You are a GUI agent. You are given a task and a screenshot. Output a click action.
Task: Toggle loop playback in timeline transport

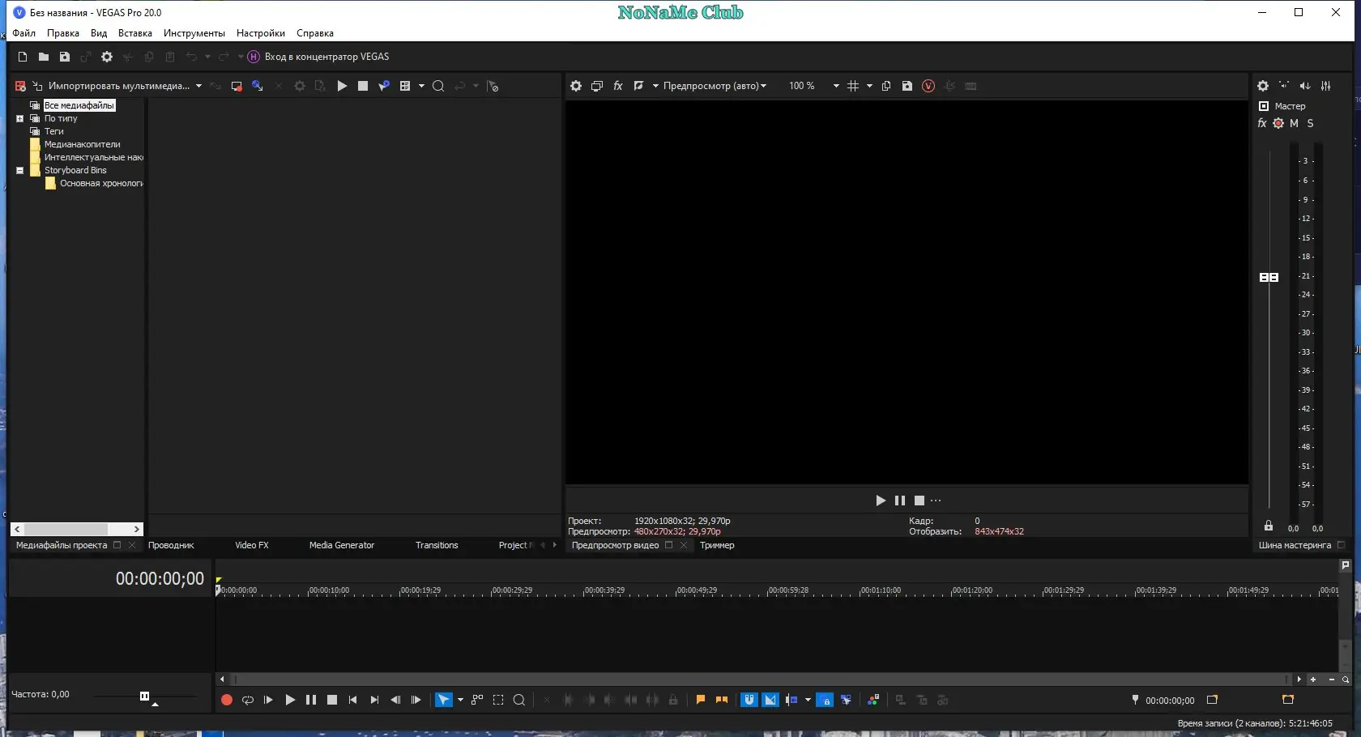248,700
